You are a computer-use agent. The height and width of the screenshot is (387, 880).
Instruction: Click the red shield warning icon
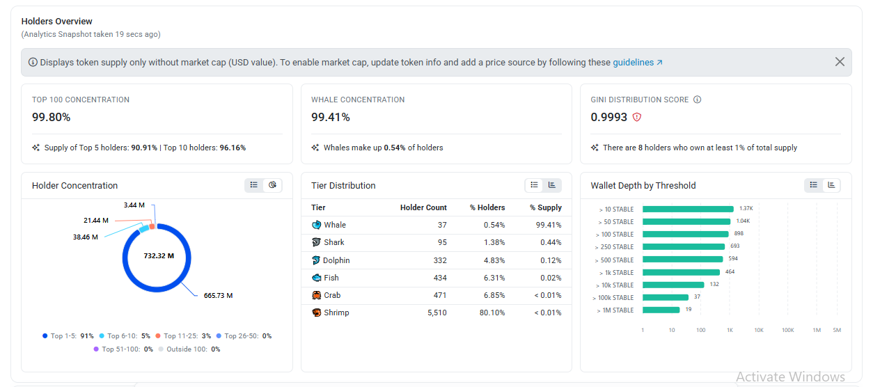636,117
